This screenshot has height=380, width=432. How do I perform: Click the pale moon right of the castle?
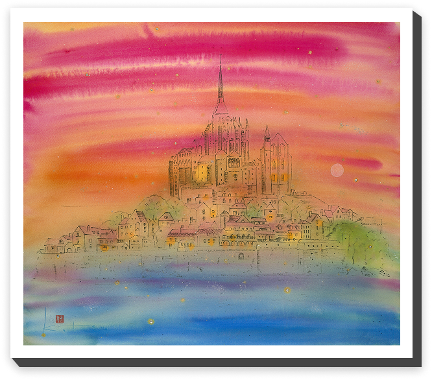tap(337, 171)
